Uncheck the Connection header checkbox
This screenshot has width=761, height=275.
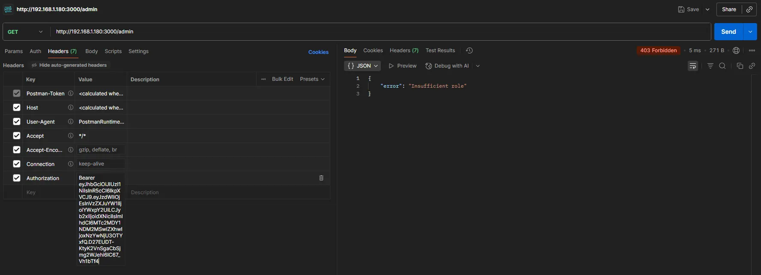[17, 164]
